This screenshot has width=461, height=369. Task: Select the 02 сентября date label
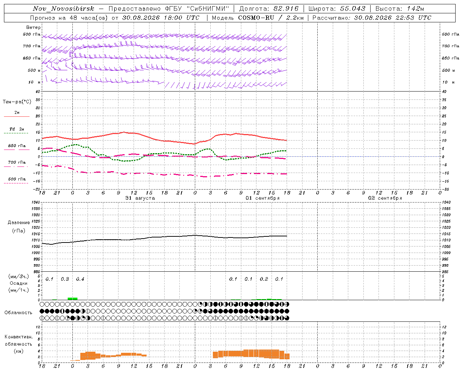(385, 198)
